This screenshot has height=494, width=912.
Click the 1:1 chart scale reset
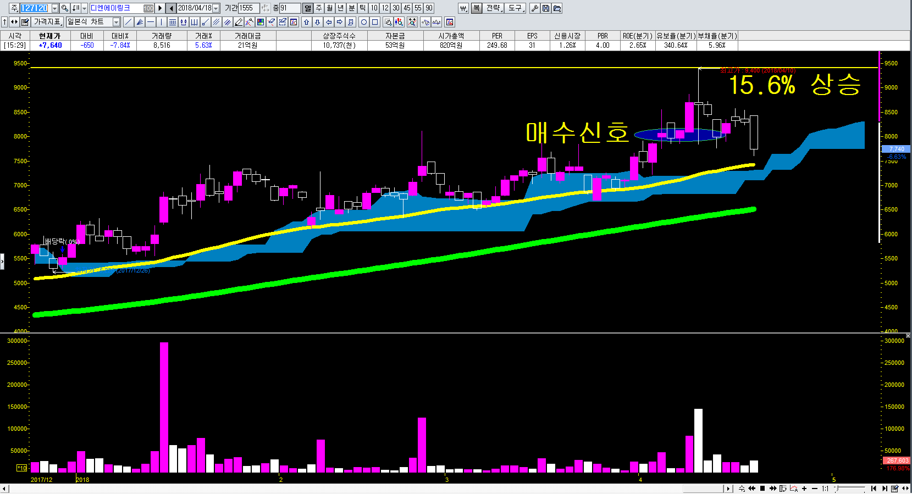pyautogui.click(x=825, y=489)
